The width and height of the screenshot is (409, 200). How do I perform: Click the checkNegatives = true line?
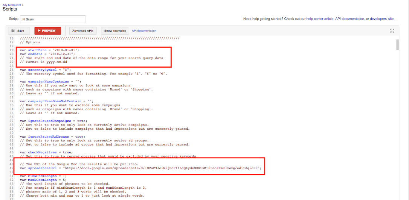[46, 152]
